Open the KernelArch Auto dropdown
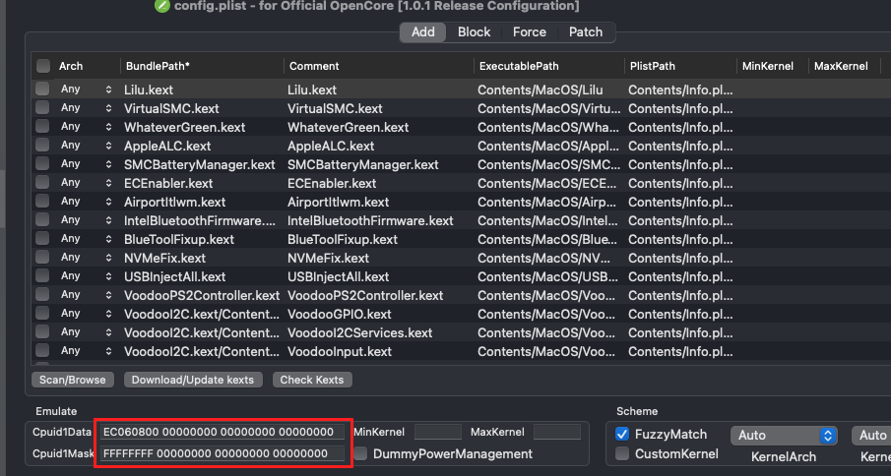Screen dimensions: 891x476 click(x=784, y=435)
